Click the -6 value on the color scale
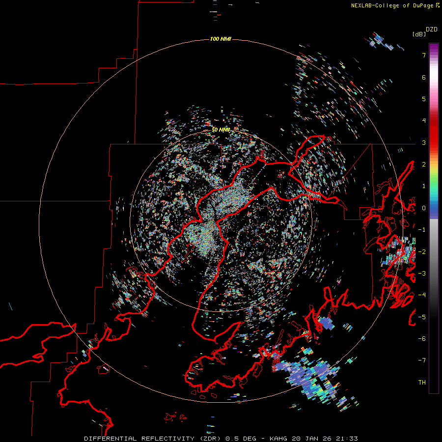This screenshot has height=442, width=442. tap(422, 339)
